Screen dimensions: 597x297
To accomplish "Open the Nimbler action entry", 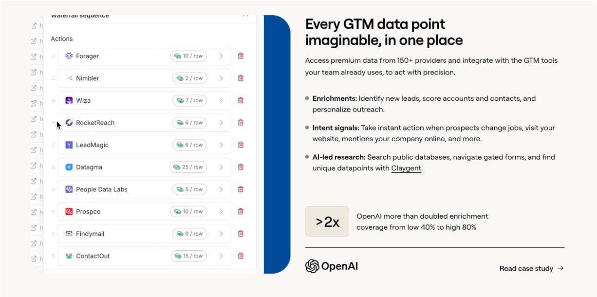I will (x=122, y=78).
